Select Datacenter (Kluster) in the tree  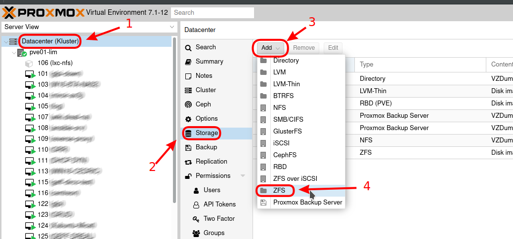point(50,41)
